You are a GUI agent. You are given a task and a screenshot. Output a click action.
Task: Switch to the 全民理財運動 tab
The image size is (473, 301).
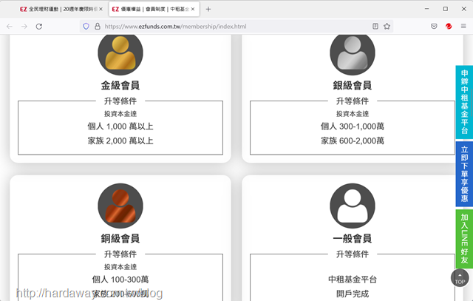(x=61, y=9)
